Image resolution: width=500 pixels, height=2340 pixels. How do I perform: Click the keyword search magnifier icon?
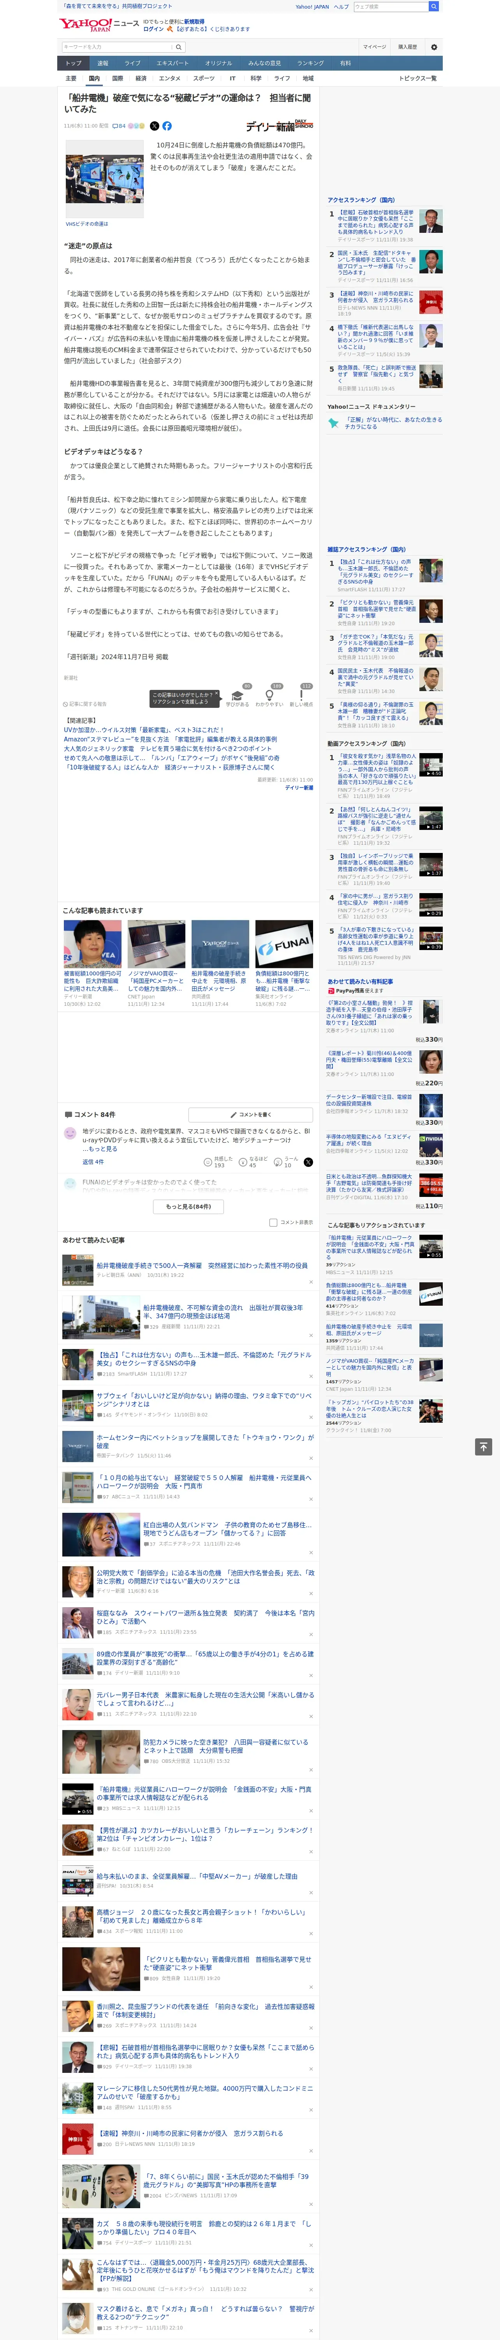tap(179, 47)
